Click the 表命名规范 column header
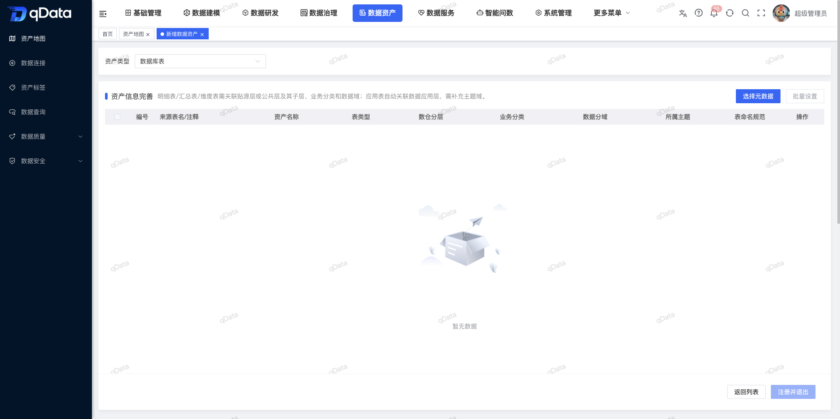 pyautogui.click(x=750, y=117)
